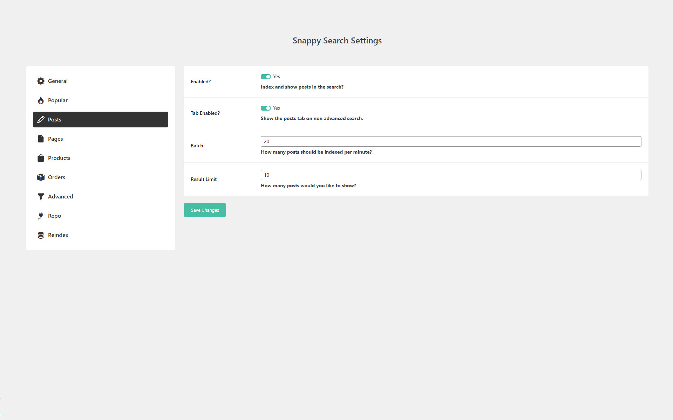Open the Reindex tab label

click(x=58, y=235)
